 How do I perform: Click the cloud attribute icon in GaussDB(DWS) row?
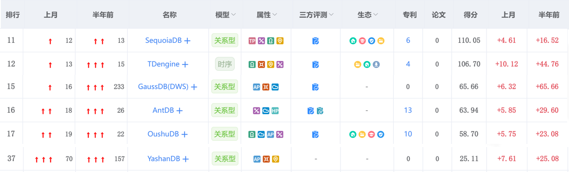pos(275,87)
